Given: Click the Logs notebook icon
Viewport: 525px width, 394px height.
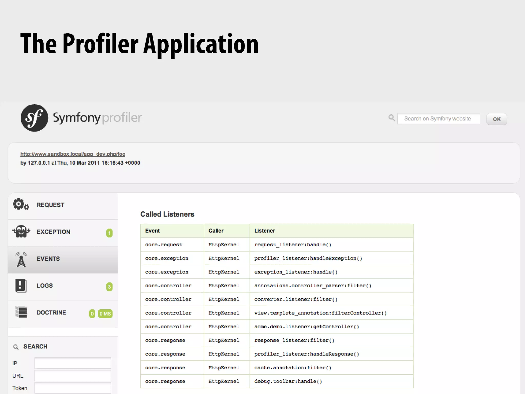Looking at the screenshot, I should pos(21,285).
